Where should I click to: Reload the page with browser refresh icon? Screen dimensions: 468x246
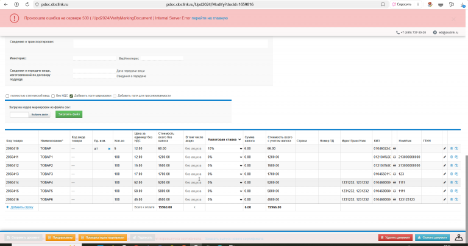pyautogui.click(x=27, y=4)
